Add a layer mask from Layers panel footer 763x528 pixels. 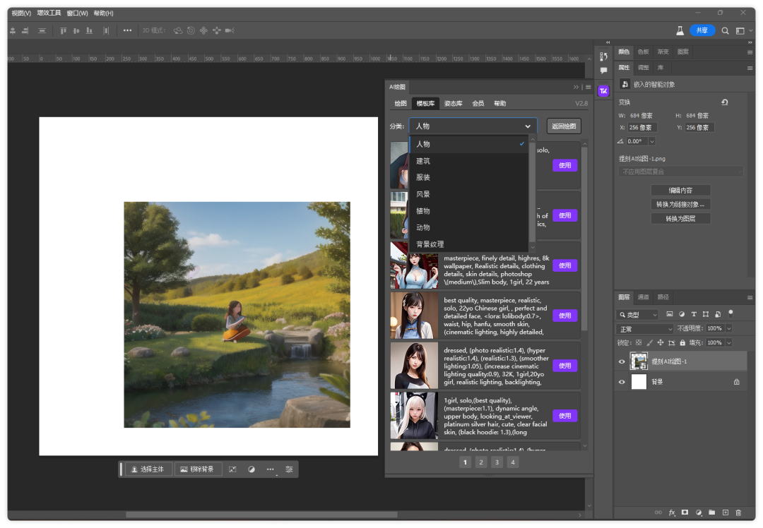[x=685, y=512]
